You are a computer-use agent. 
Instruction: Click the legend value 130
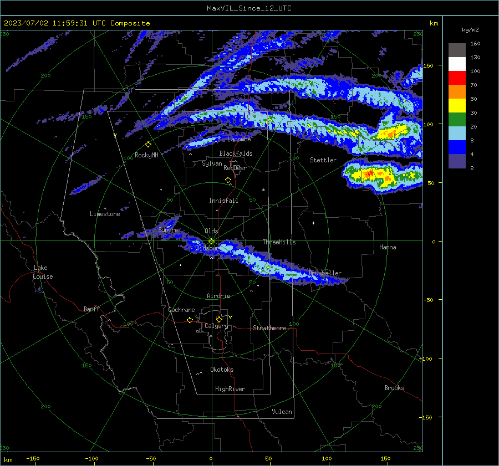(475, 58)
